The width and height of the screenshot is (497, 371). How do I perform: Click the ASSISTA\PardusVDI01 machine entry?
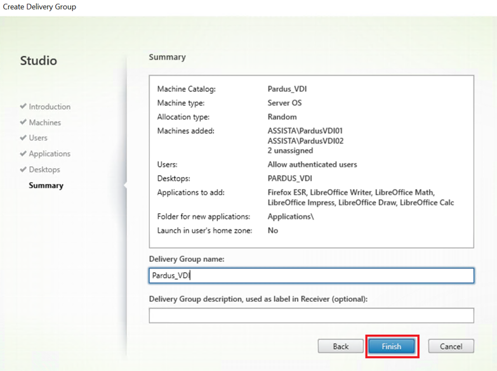point(305,131)
